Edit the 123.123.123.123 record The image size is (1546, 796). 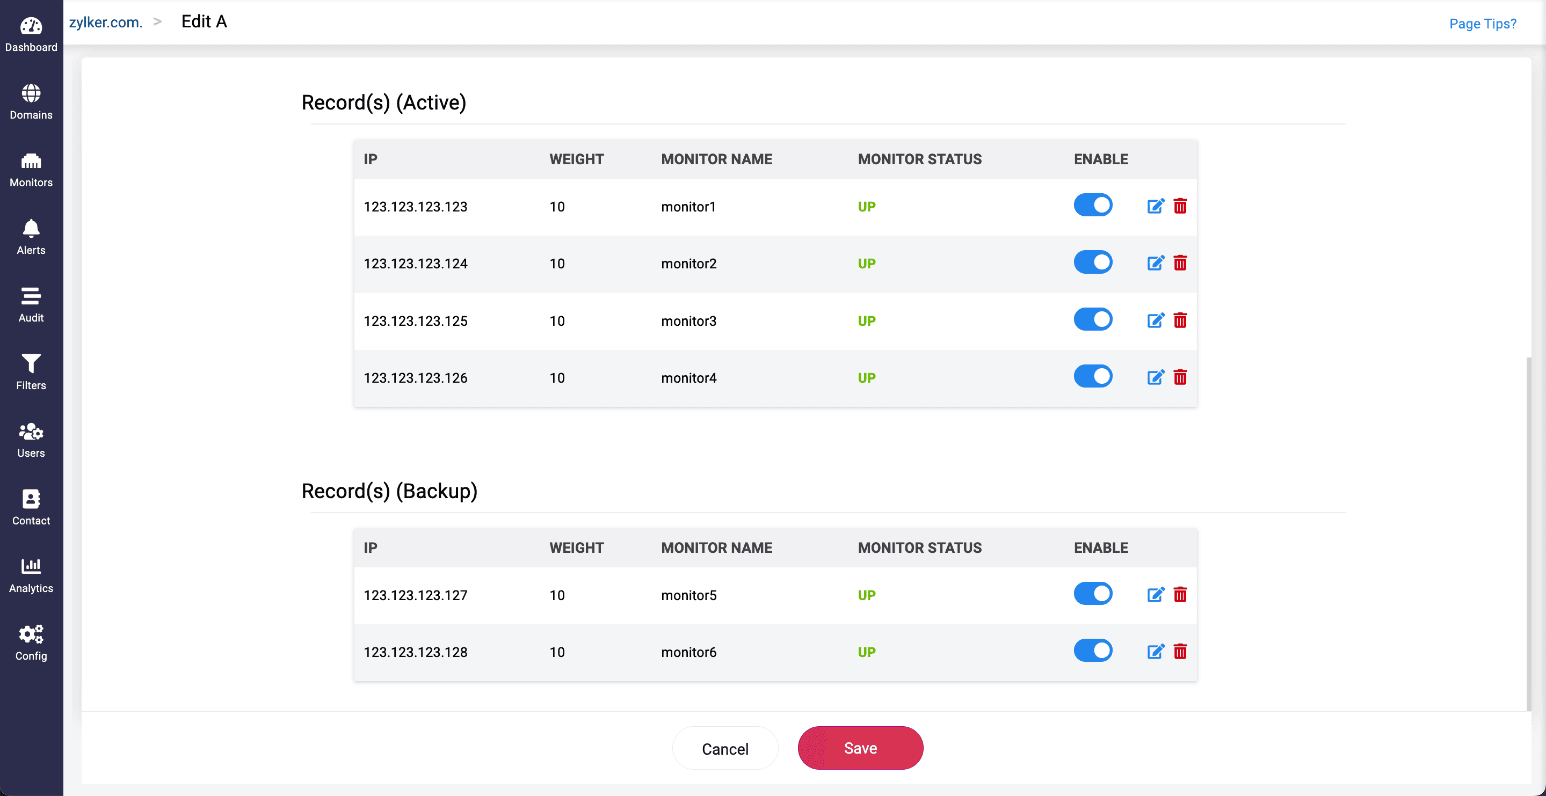click(x=1155, y=206)
